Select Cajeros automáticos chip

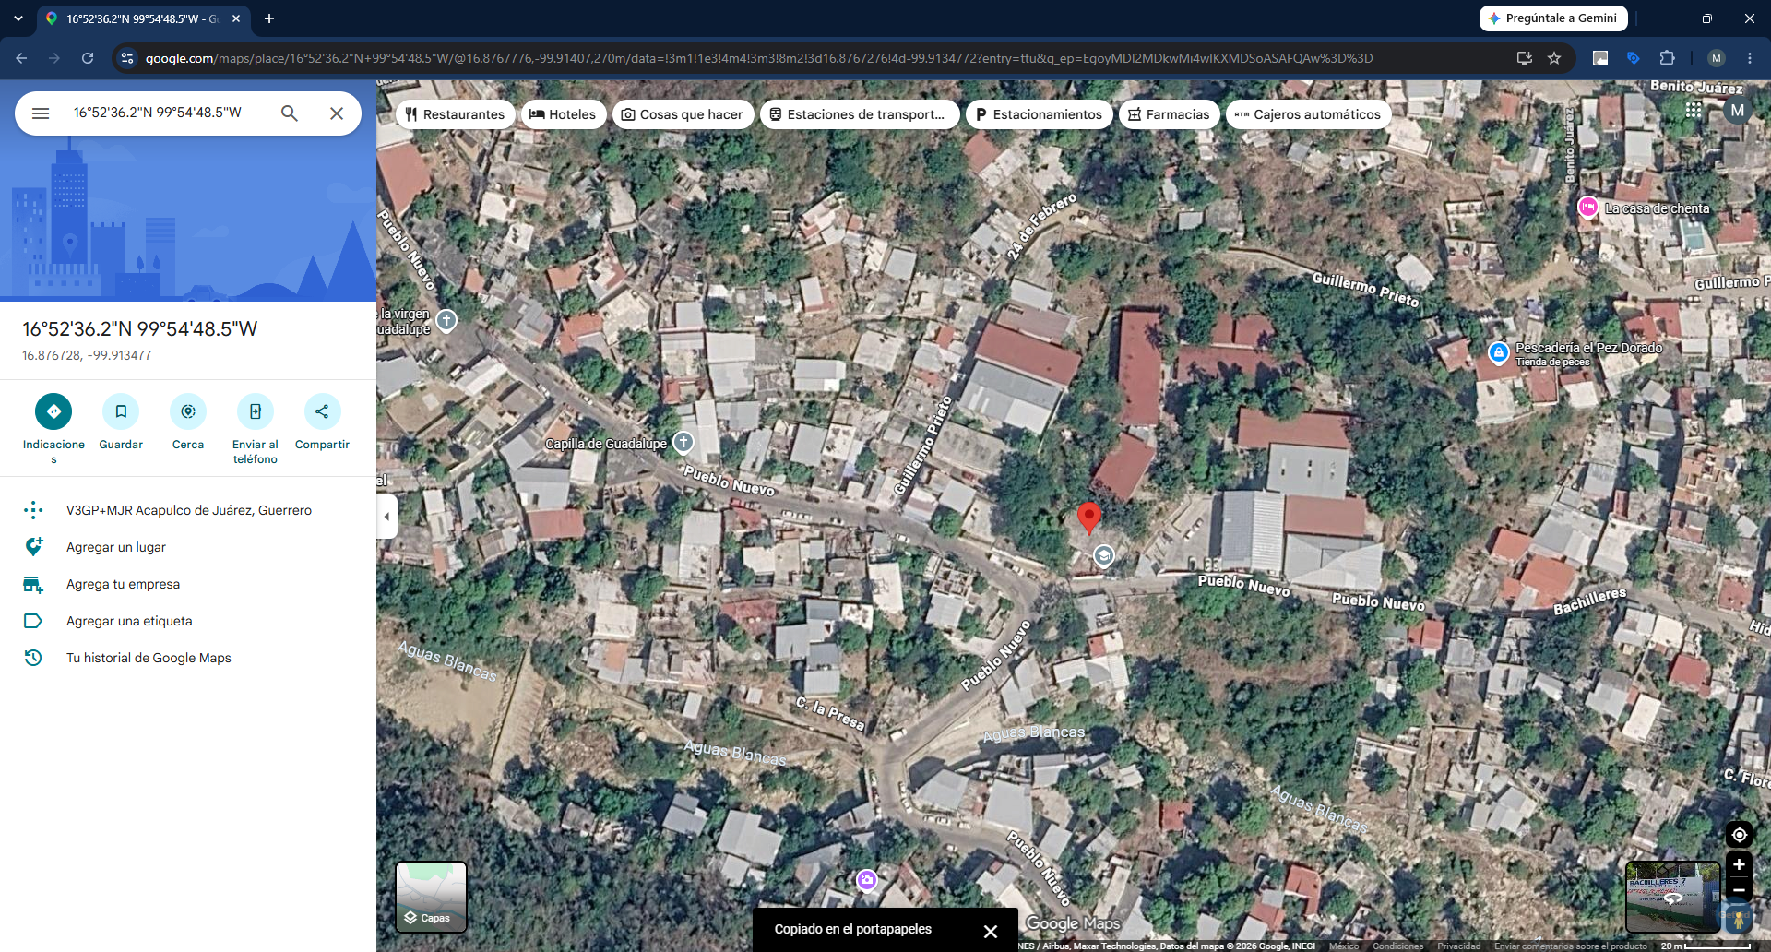coord(1308,114)
